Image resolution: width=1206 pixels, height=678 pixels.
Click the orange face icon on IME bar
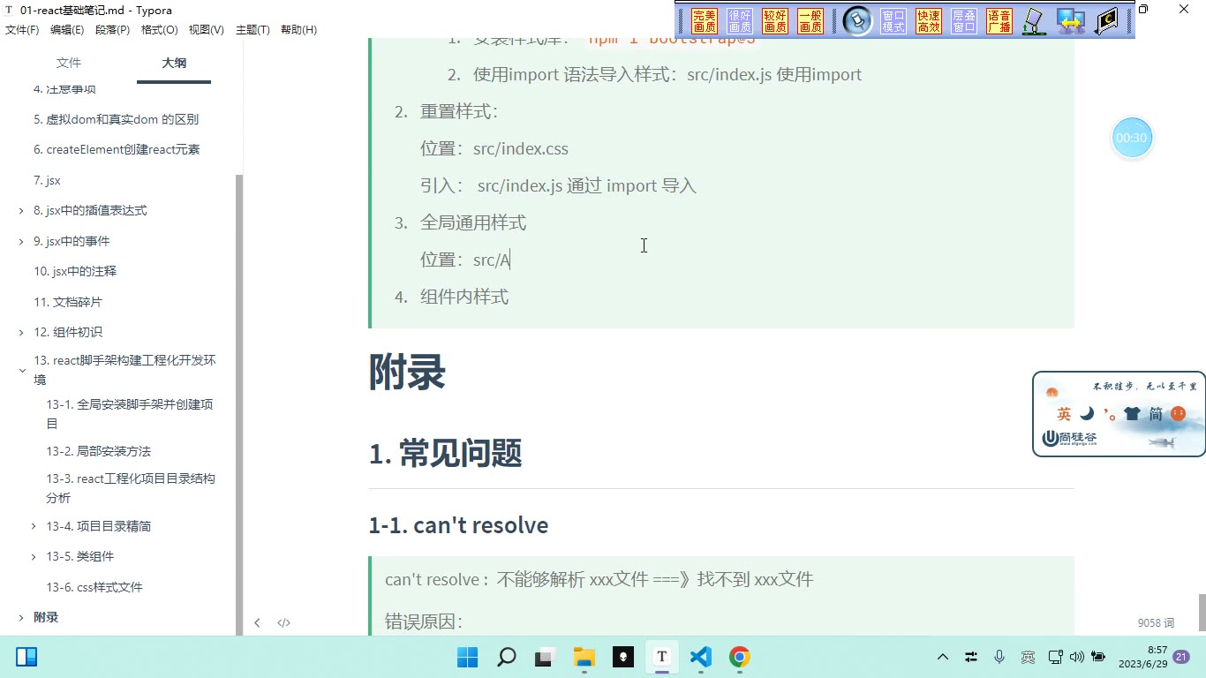[x=1178, y=413]
